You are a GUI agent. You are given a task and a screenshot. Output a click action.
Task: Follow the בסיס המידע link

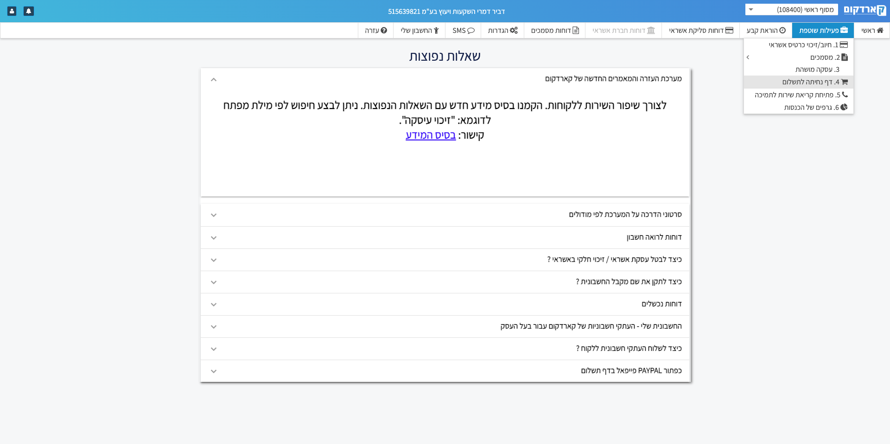point(431,135)
